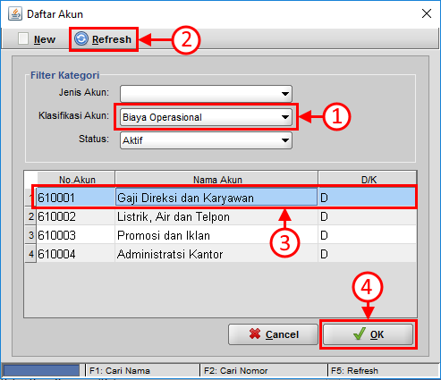
Task: Click the New document icon
Action: point(23,38)
